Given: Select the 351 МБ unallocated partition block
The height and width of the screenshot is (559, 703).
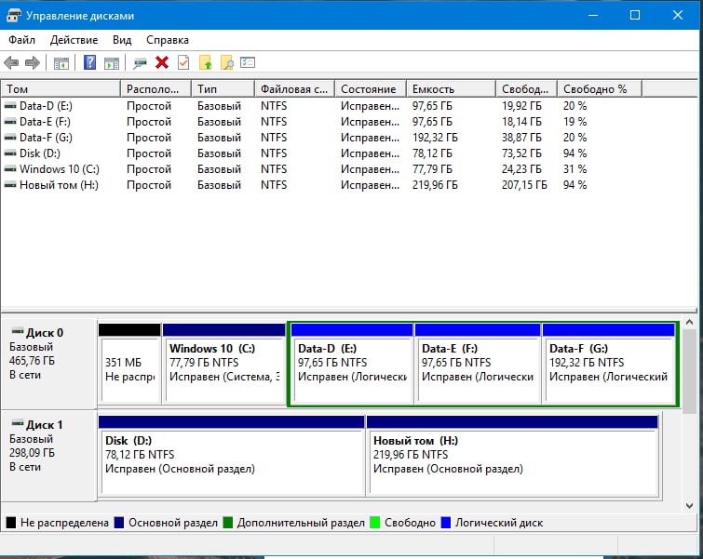Looking at the screenshot, I should click(x=129, y=364).
